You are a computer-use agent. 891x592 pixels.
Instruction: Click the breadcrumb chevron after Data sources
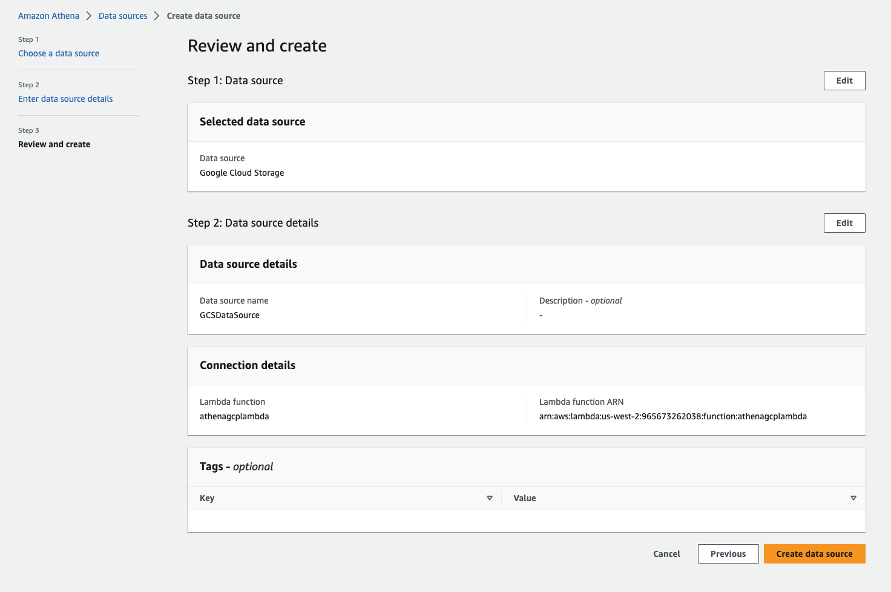tap(157, 16)
